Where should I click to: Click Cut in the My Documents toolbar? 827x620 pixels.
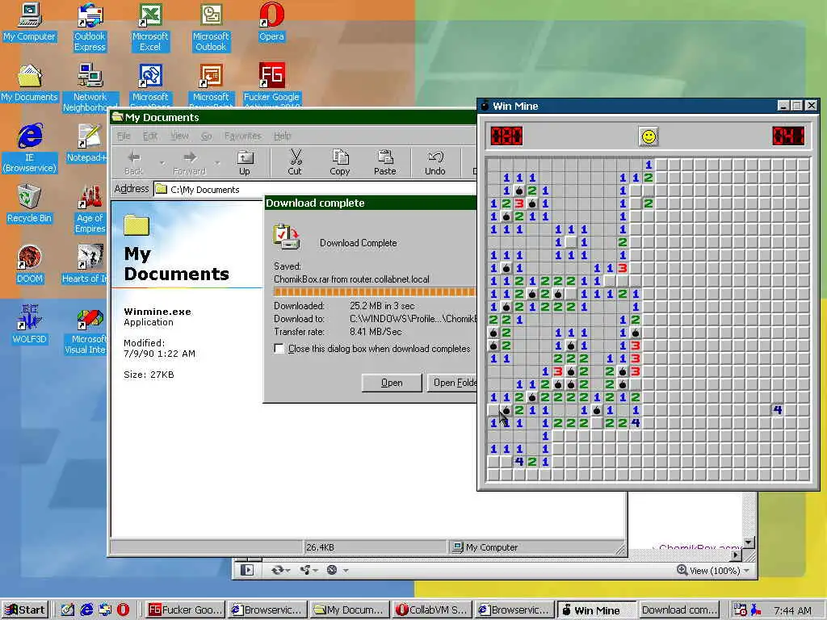click(x=295, y=162)
